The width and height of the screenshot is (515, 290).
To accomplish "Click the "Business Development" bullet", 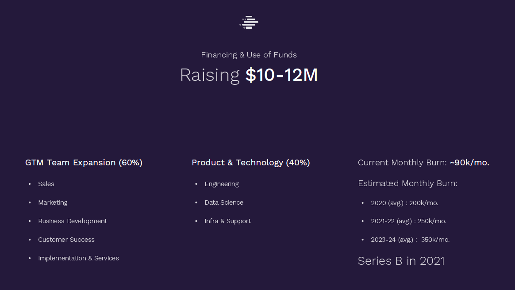I will pyautogui.click(x=73, y=221).
